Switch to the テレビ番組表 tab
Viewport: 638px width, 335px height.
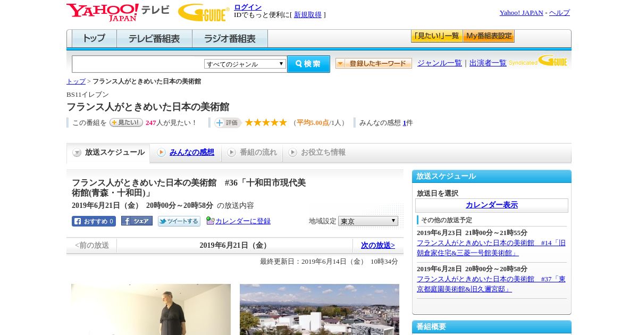point(154,39)
